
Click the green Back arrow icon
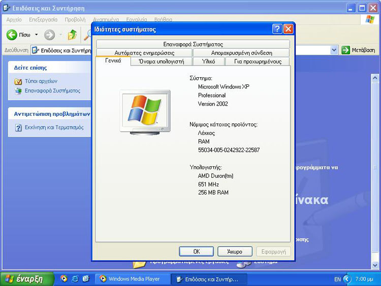point(12,35)
